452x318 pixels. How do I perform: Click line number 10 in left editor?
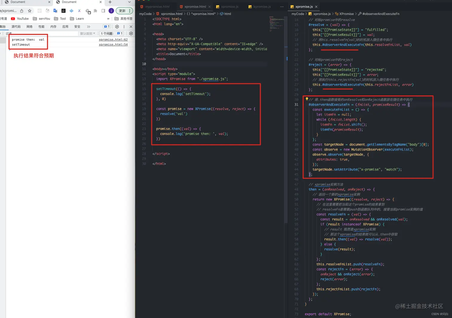pyautogui.click(x=144, y=64)
